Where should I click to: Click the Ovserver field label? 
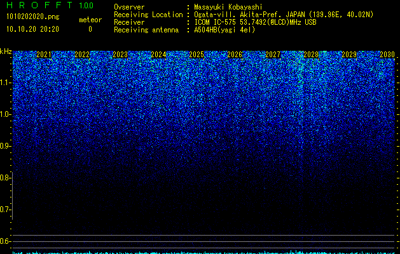129,7
